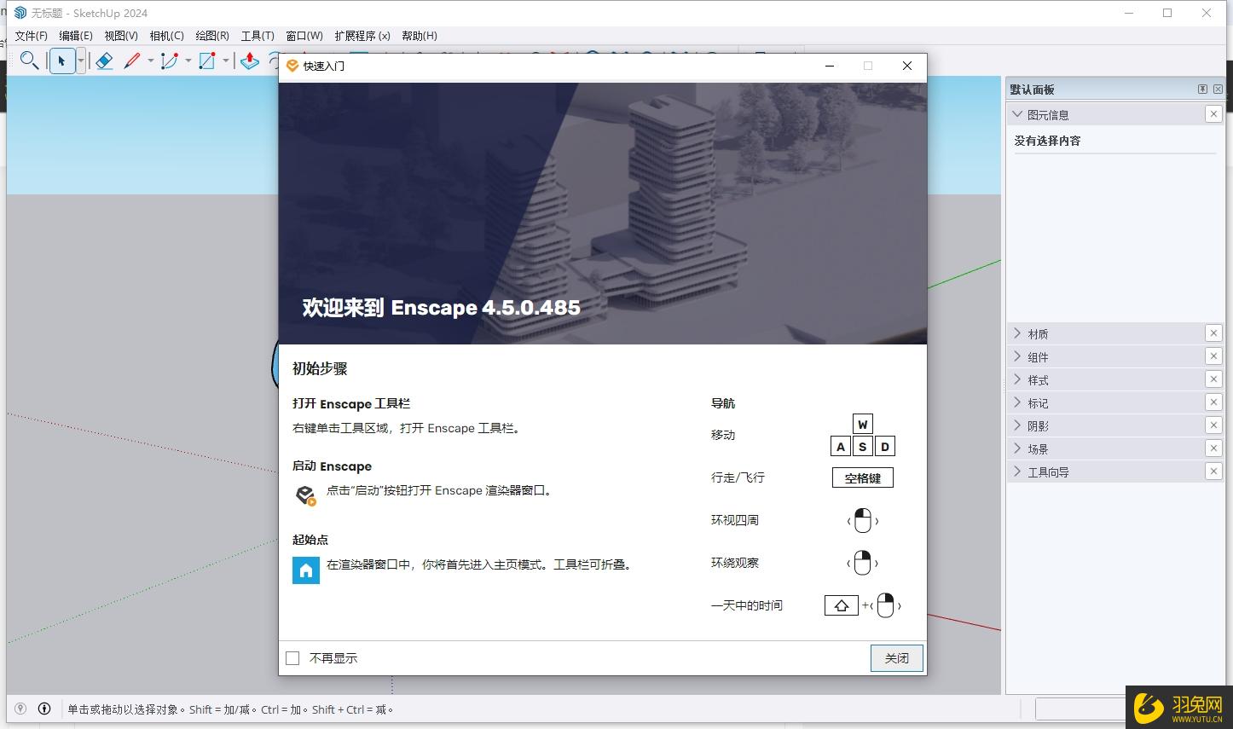Click the Enscape start launcher icon

tap(305, 495)
